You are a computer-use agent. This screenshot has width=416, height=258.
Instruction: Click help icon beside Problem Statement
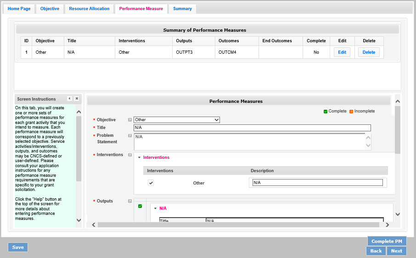[x=130, y=136]
